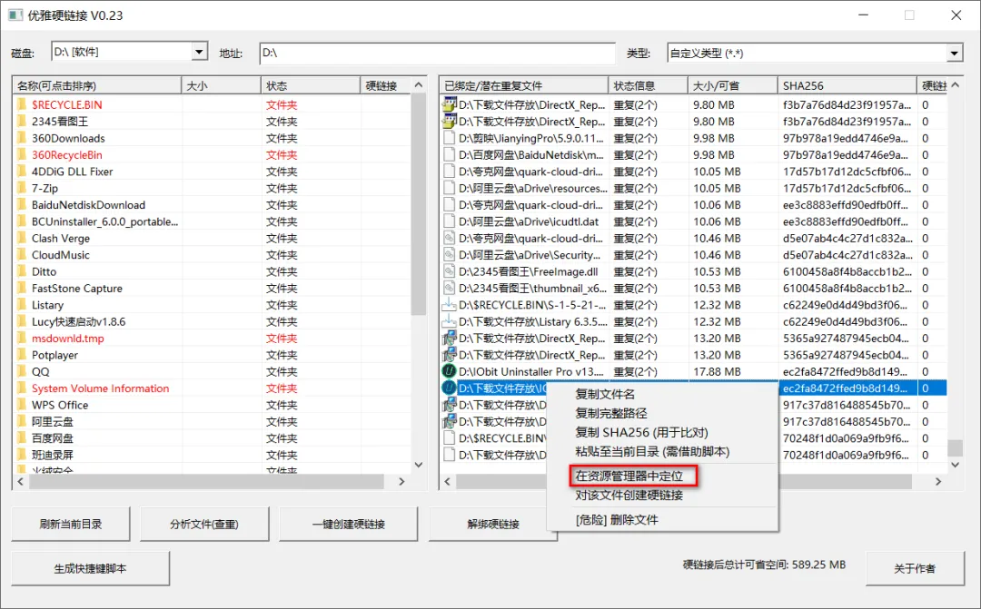Image resolution: width=981 pixels, height=609 pixels.
Task: Click the 一键创建硬链接 button
Action: pos(349,524)
